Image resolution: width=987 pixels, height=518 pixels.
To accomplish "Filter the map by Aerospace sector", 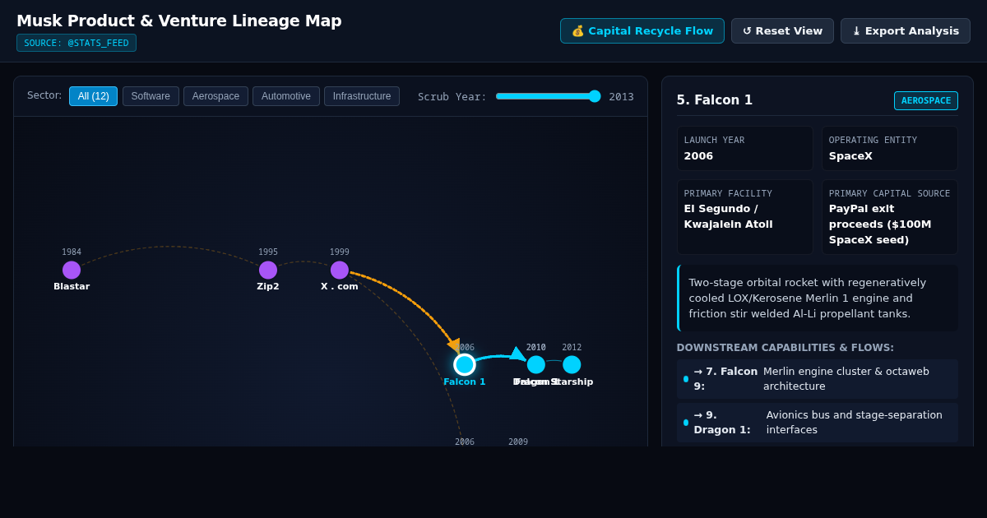I will tap(215, 96).
